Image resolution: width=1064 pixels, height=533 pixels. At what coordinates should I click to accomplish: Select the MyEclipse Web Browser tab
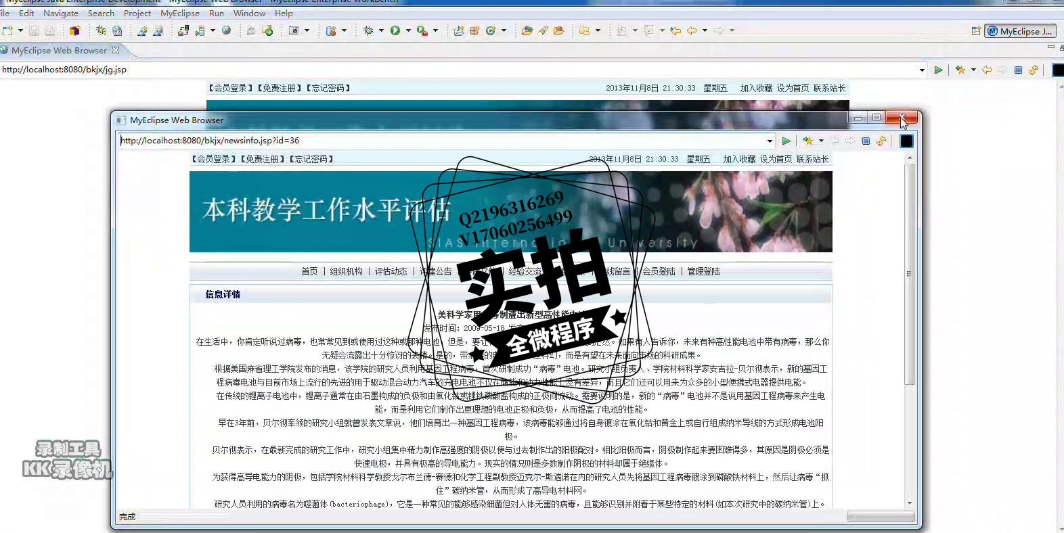coord(59,50)
